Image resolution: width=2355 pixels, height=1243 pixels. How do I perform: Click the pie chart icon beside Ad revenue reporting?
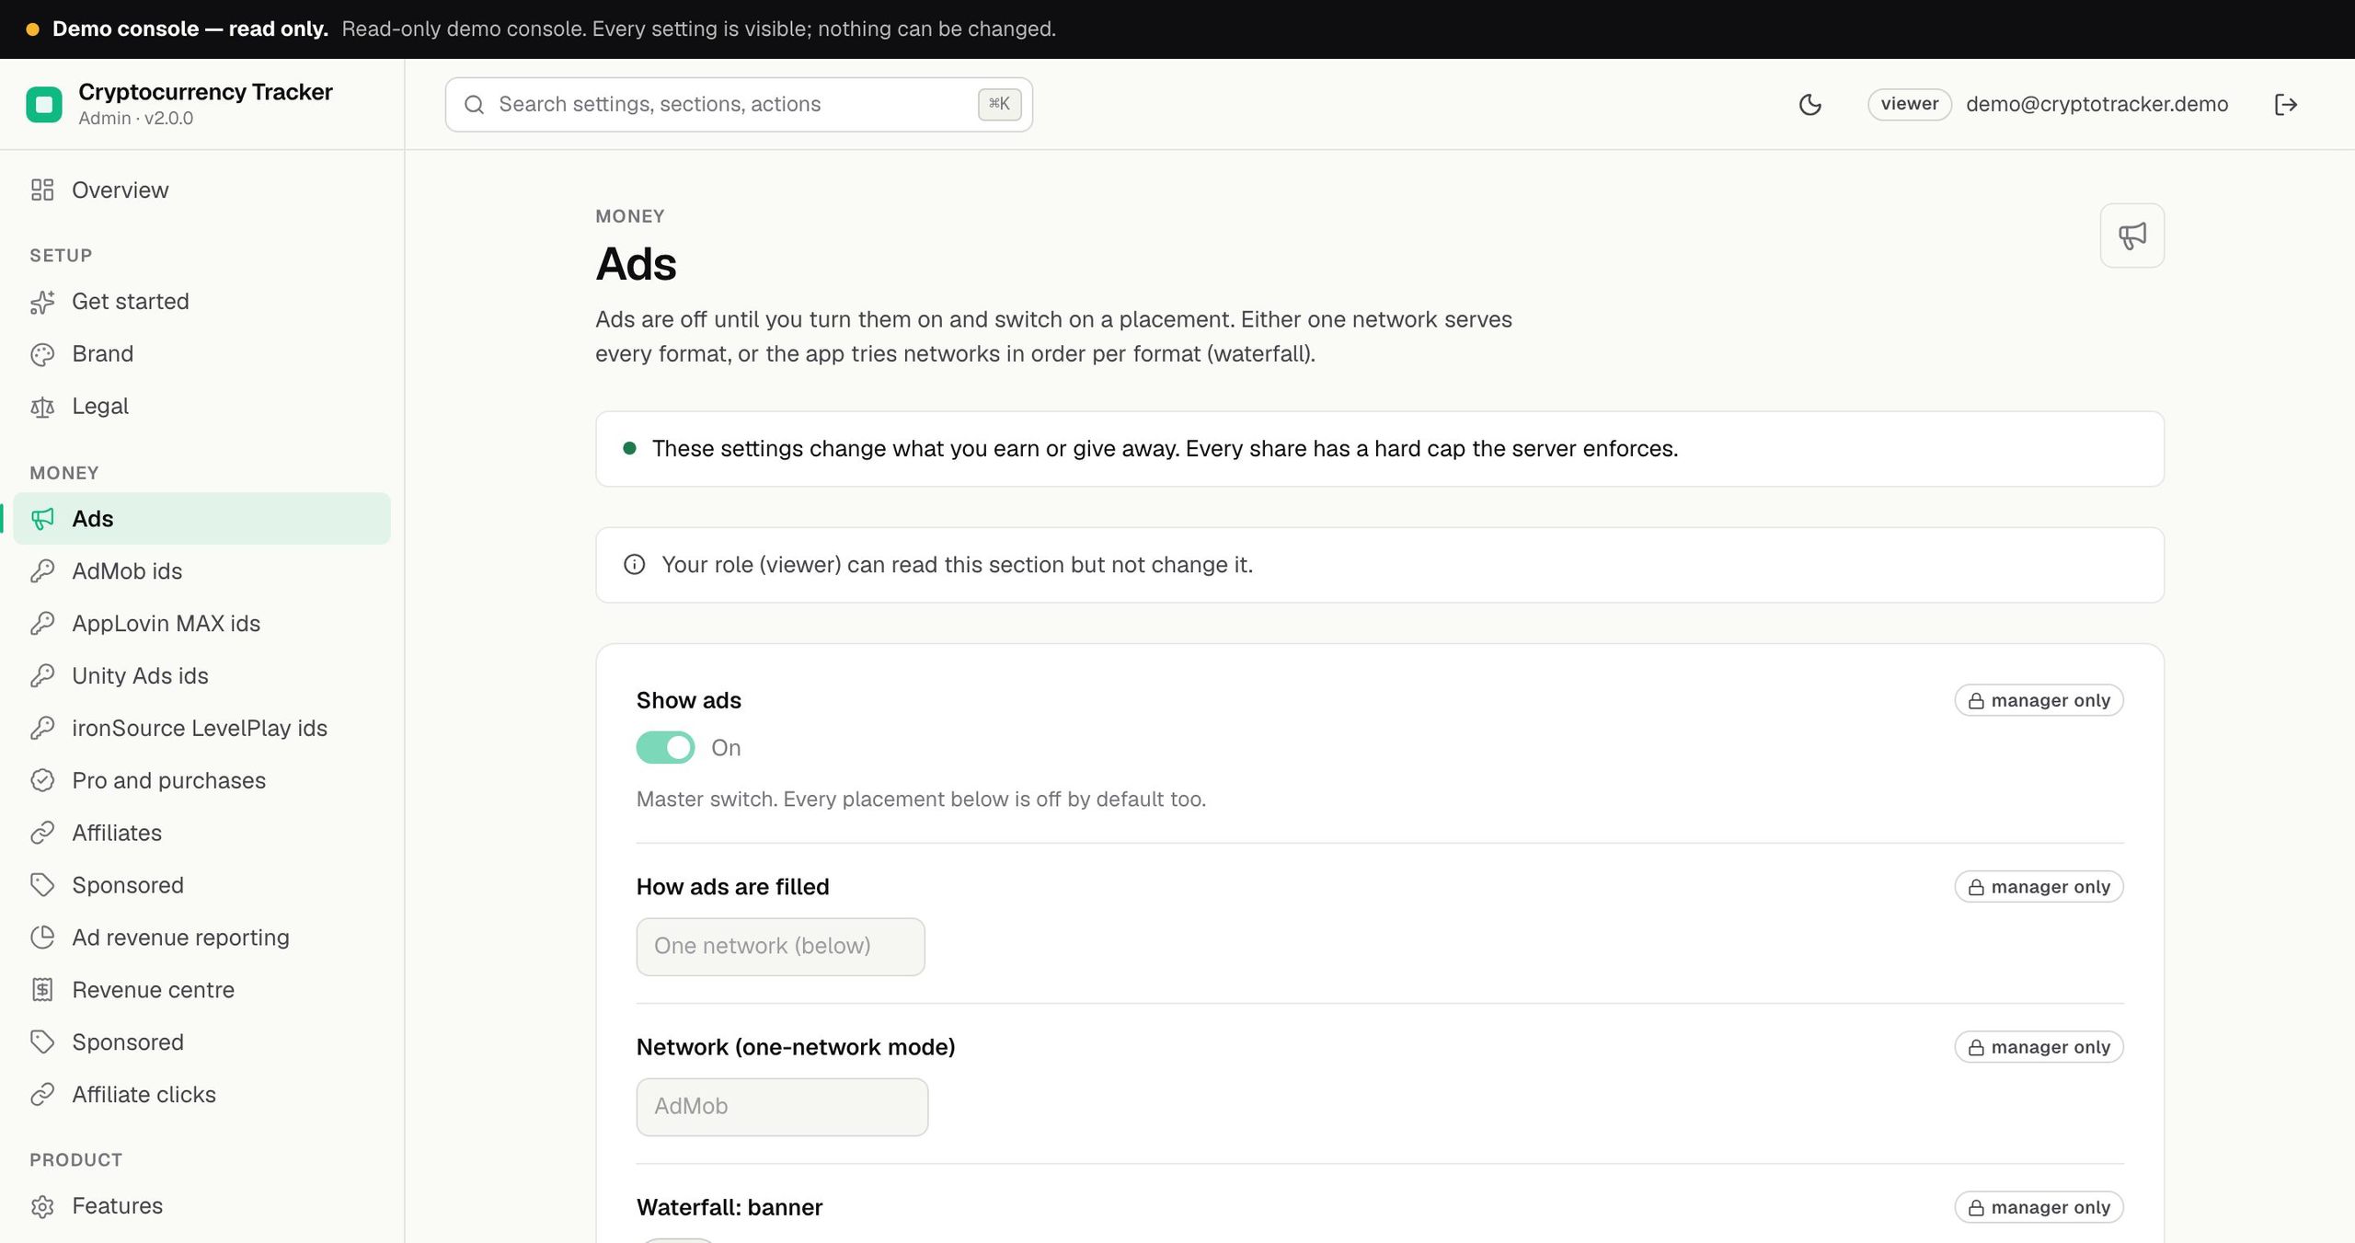tap(42, 938)
